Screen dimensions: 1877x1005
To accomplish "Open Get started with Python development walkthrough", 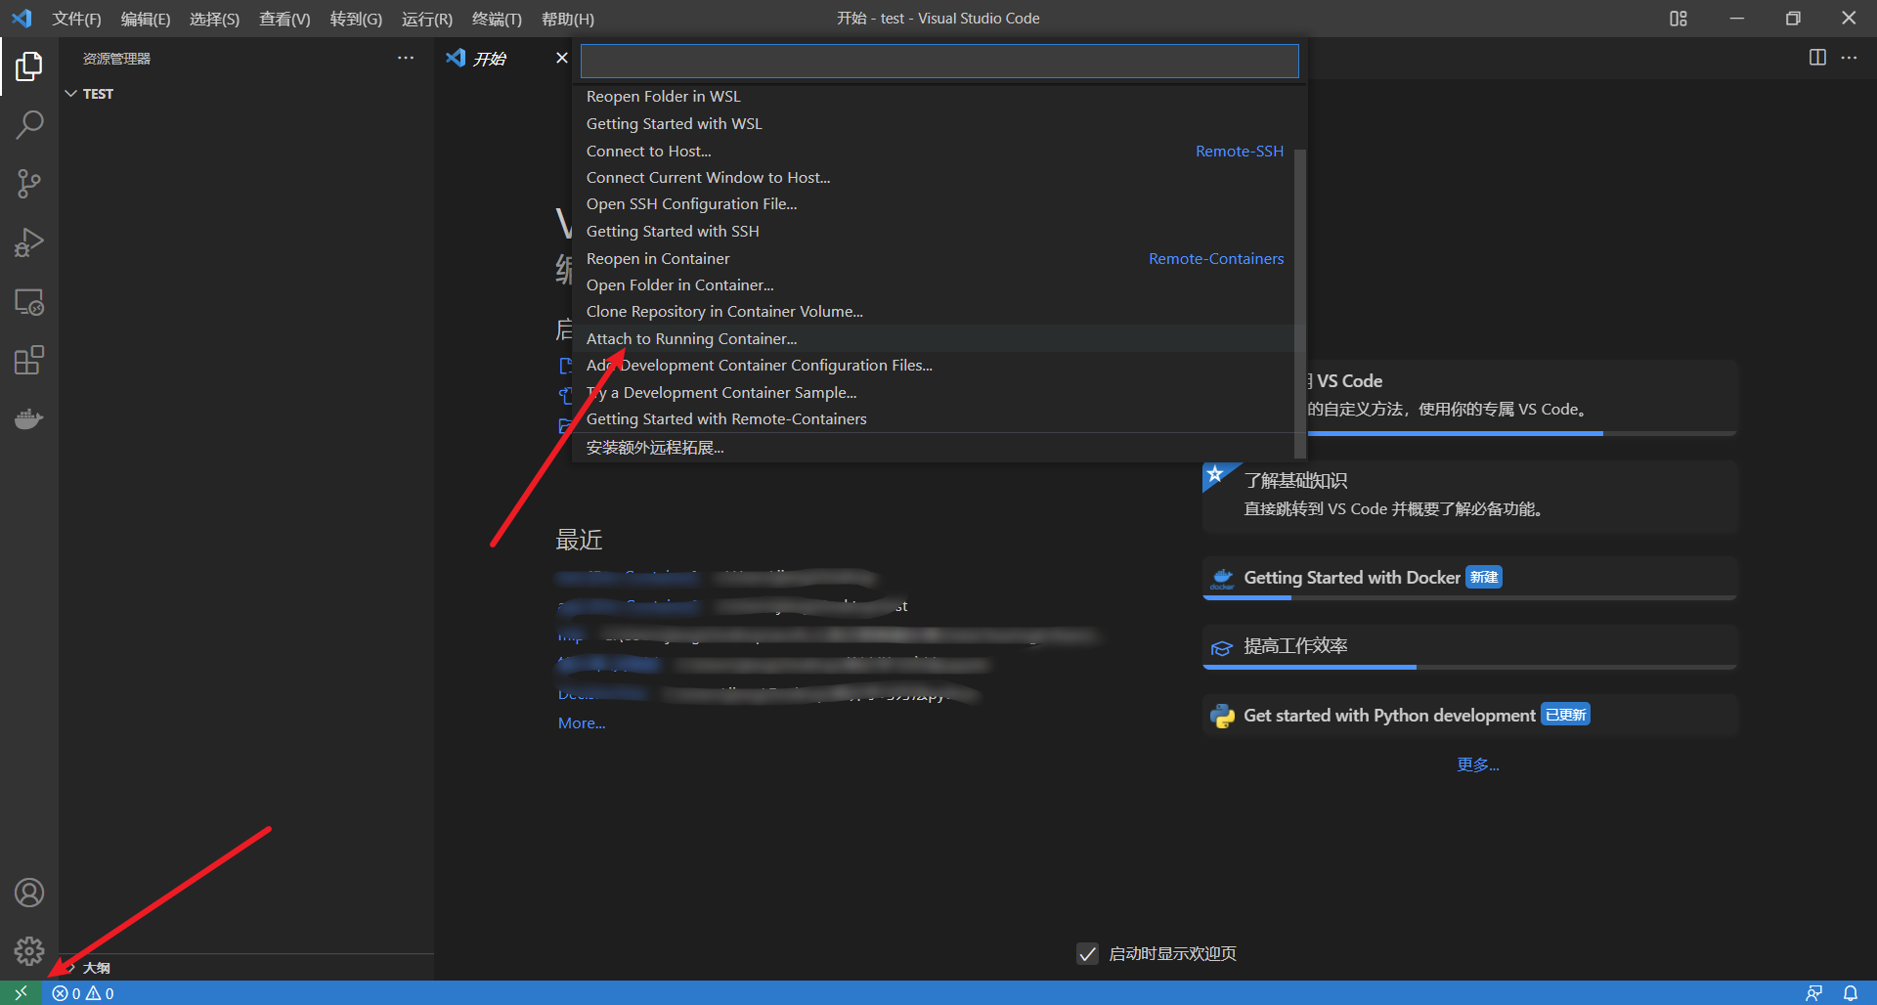I will 1469,716.
